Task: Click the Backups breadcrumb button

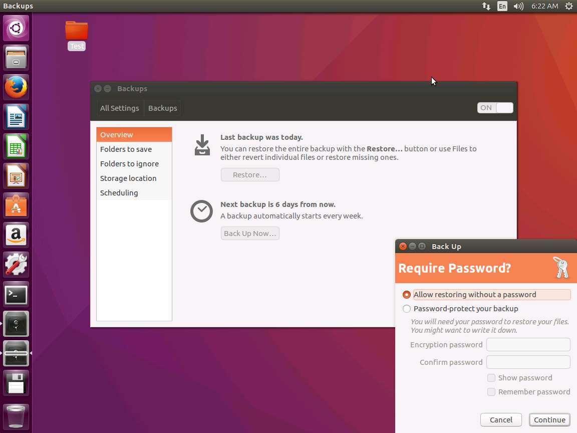Action: point(163,108)
